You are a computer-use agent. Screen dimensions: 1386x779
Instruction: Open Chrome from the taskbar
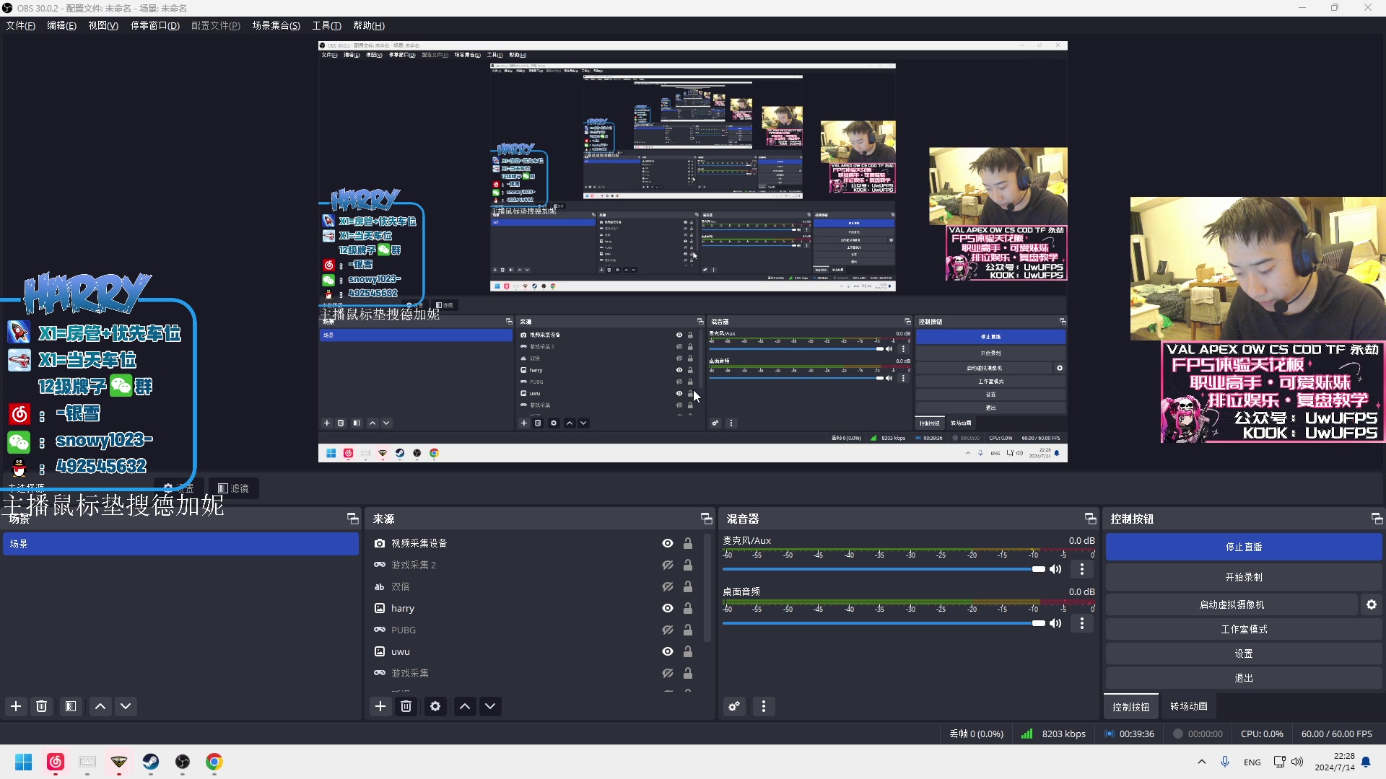(x=214, y=762)
